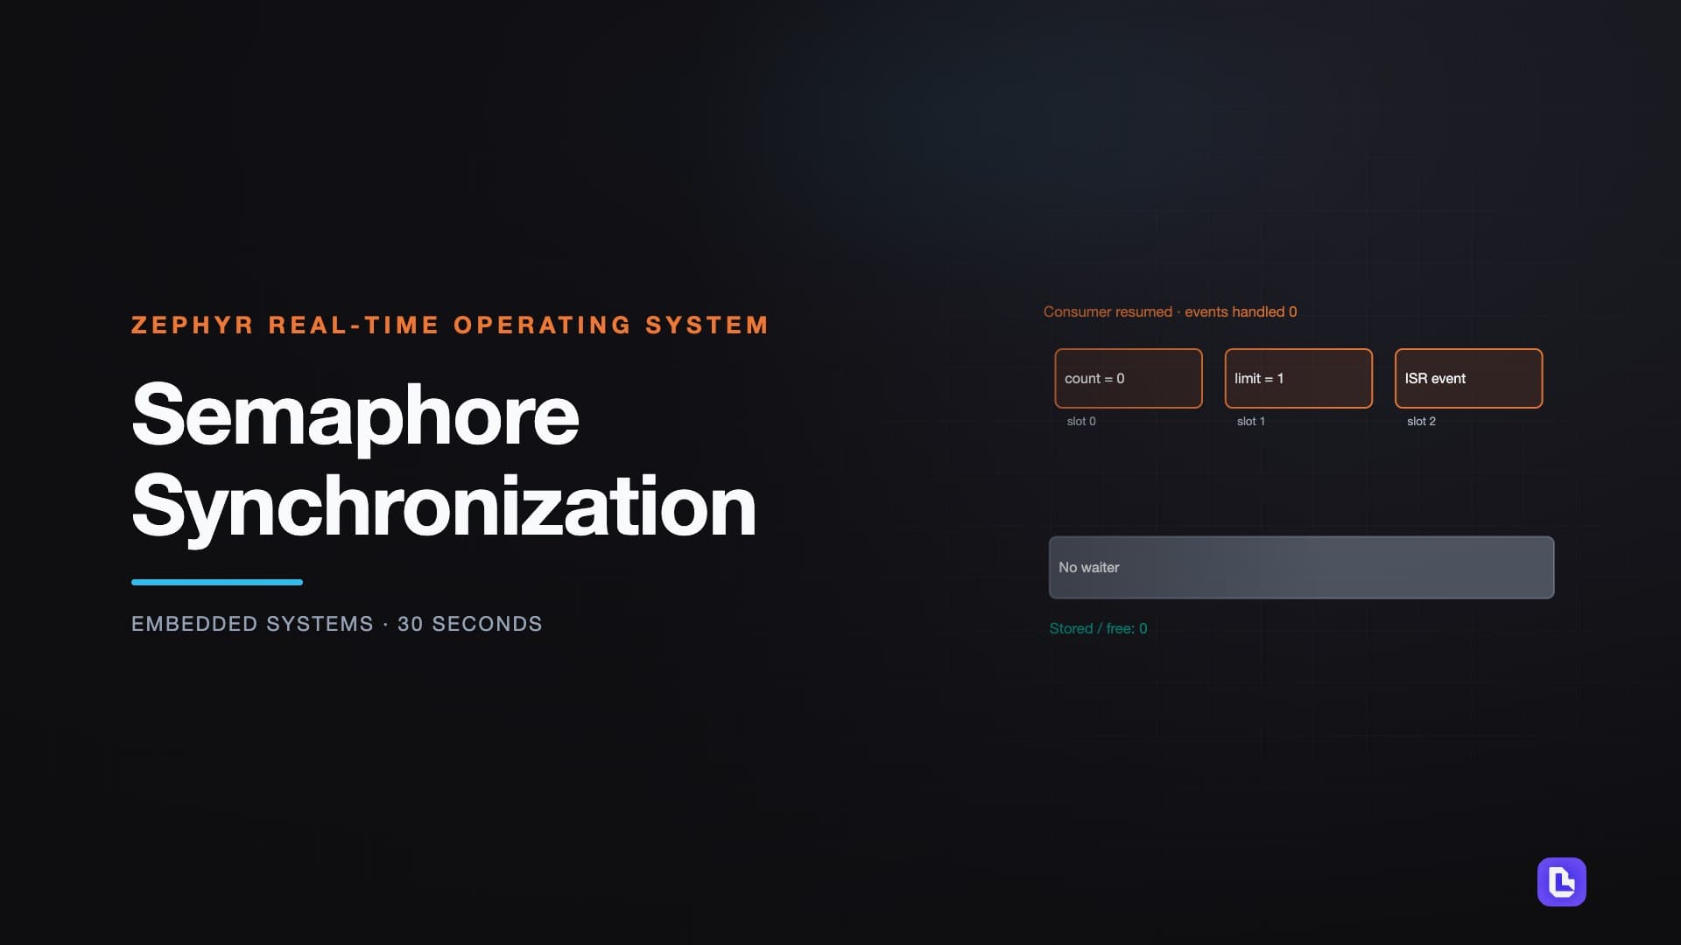Click the purple logo icon
This screenshot has width=1681, height=945.
pyautogui.click(x=1561, y=881)
